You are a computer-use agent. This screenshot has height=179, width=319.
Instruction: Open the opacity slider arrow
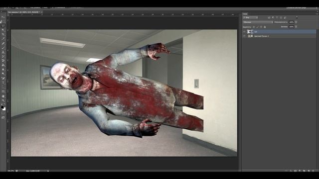(296, 22)
